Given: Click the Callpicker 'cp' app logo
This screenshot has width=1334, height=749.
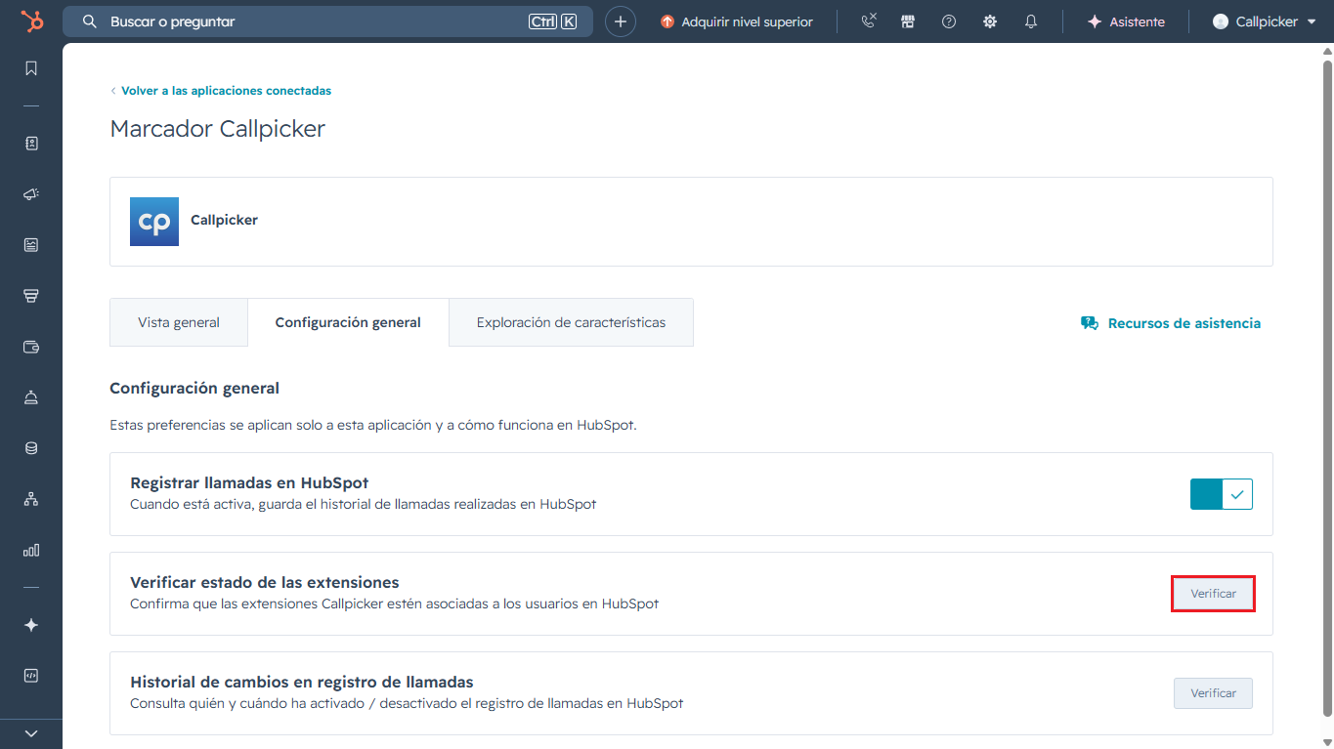Looking at the screenshot, I should coord(154,222).
